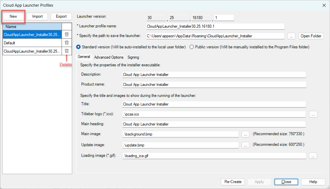Browse for the launcher save path
This screenshot has height=189, width=330.
(291, 36)
